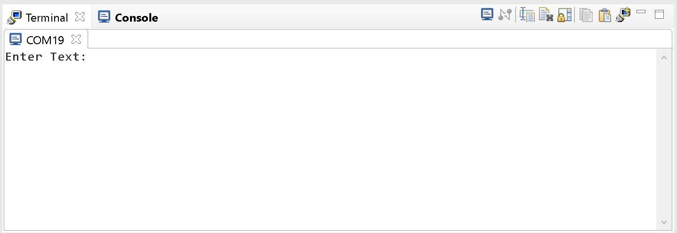Click the 'Enter Text:' prompt line
Image resolution: width=677 pixels, height=233 pixels.
46,57
